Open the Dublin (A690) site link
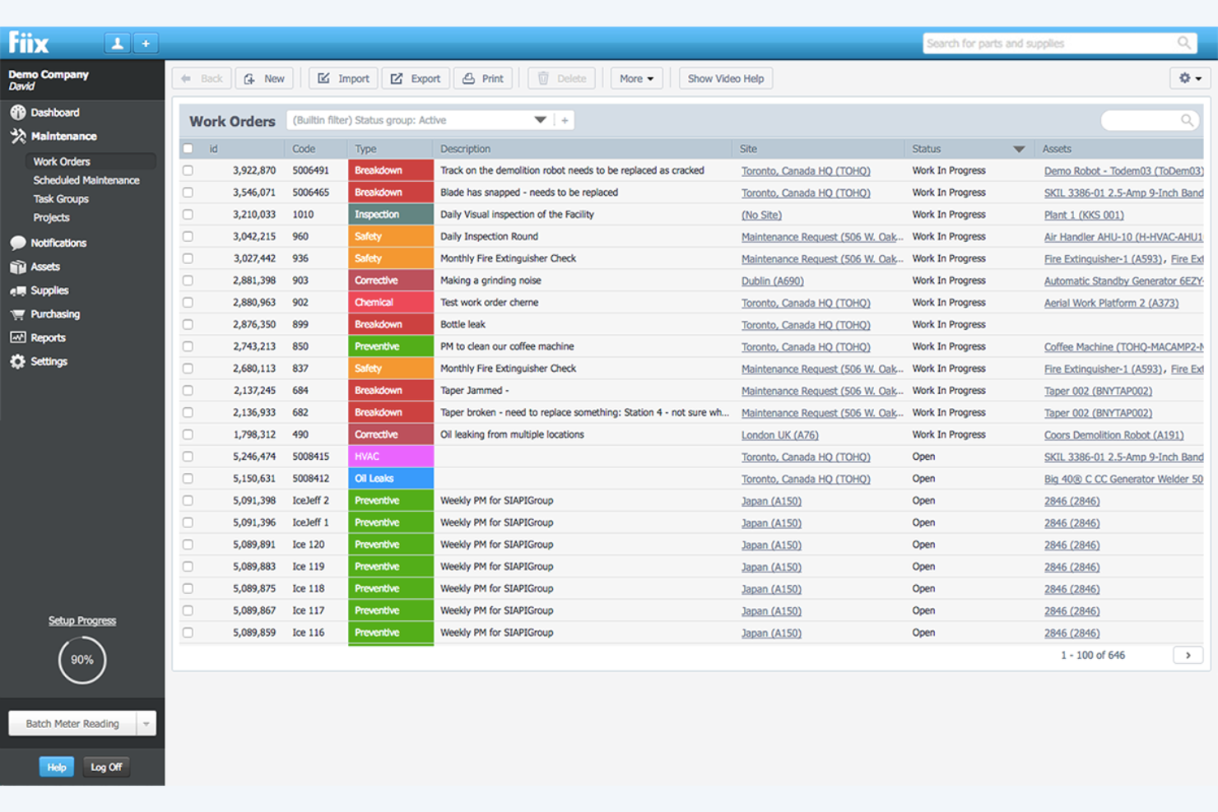The image size is (1218, 812). 772,281
